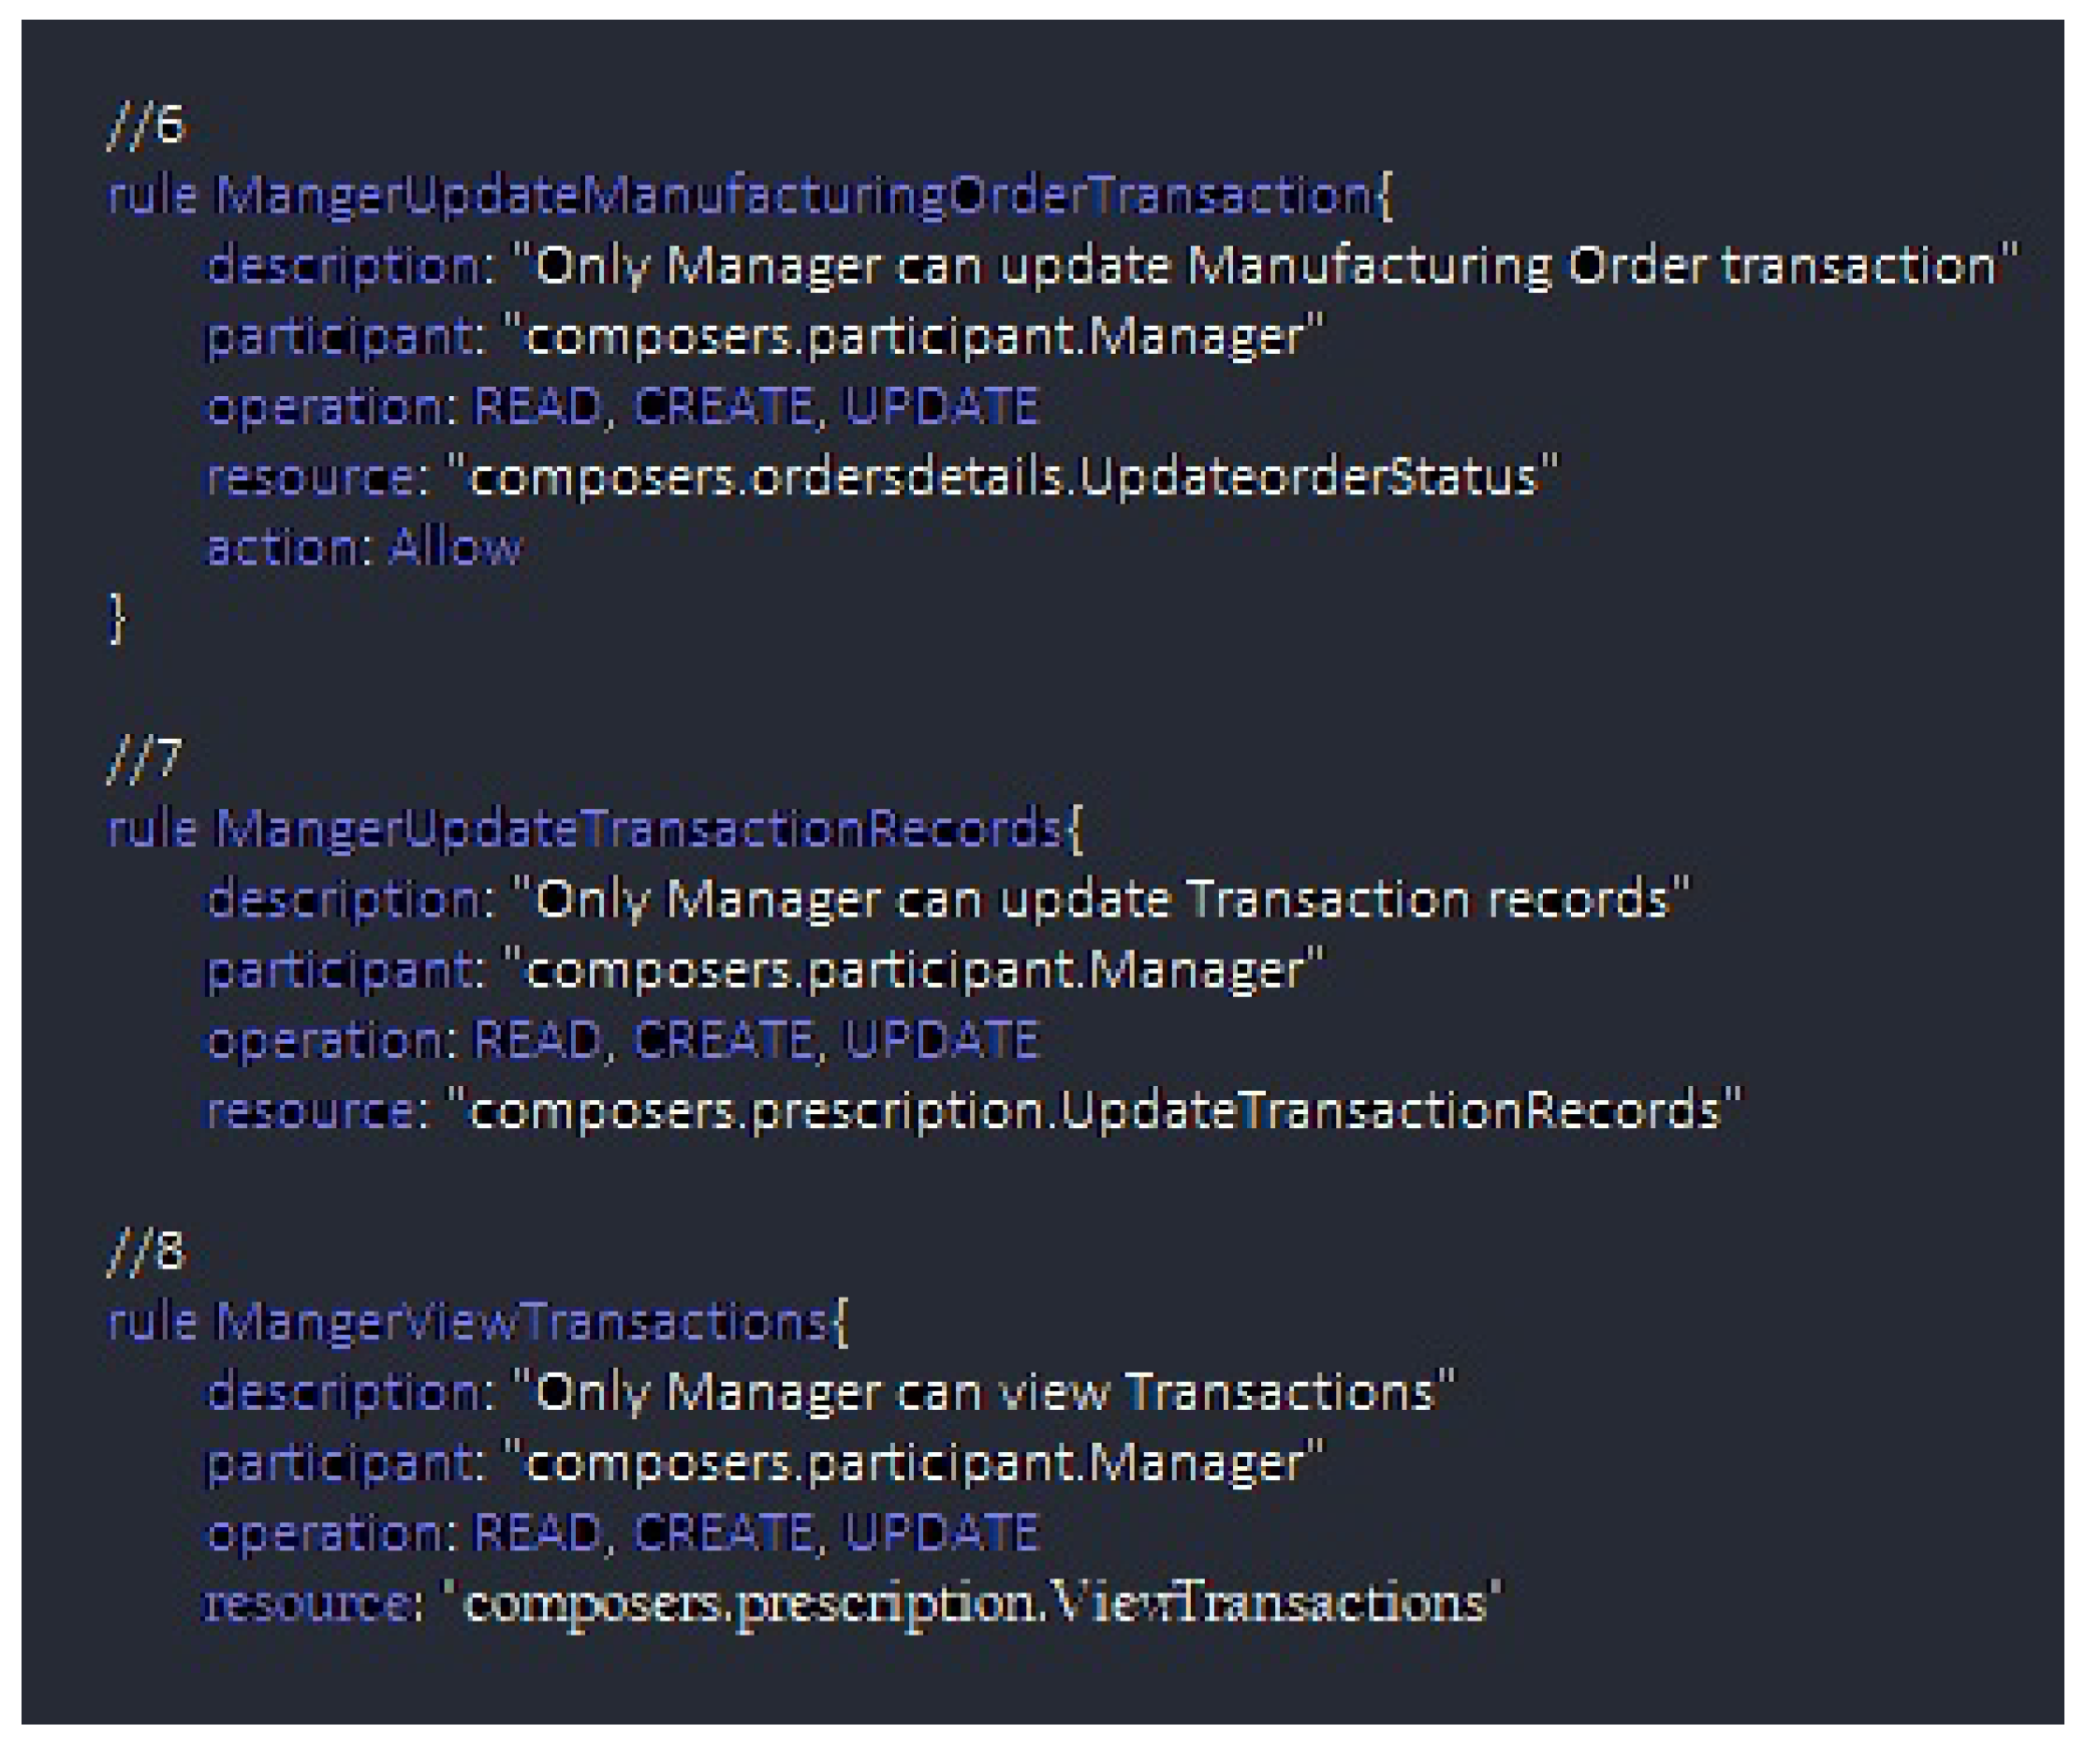Screen dimensions: 2085x1747
Task: Click the "composers.prescription.UpdateTransactionRecords" resource string
Action: point(1093,1110)
